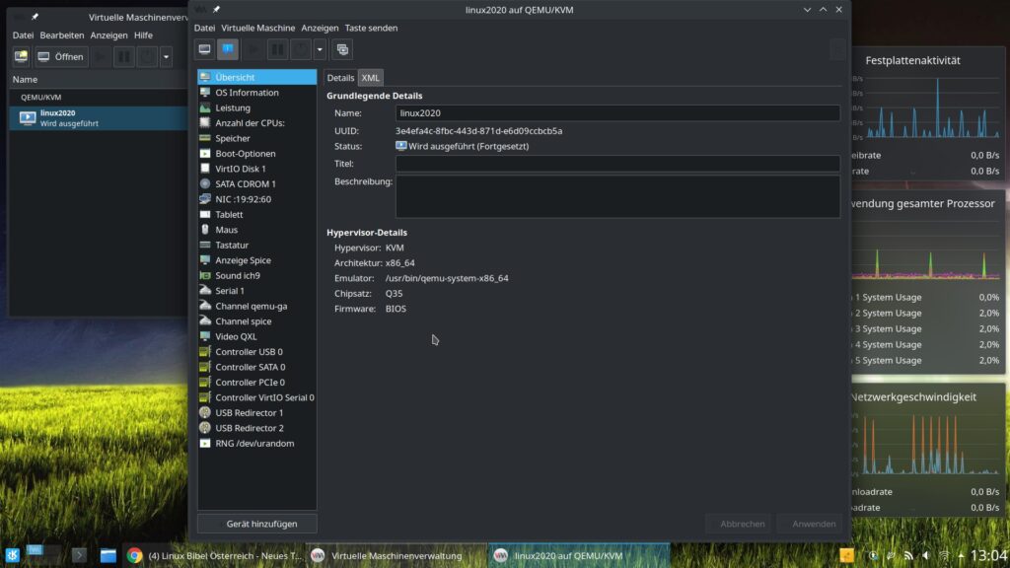Image resolution: width=1010 pixels, height=568 pixels.
Task: Show the graphical console view icon
Action: tap(205, 49)
